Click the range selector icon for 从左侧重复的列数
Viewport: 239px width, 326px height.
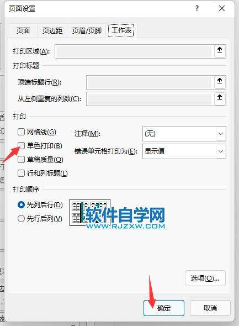point(220,98)
